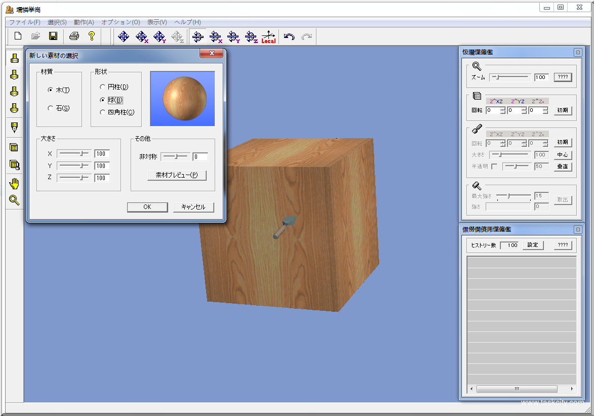Click the Undo arrow icon
594x416 pixels.
click(289, 36)
